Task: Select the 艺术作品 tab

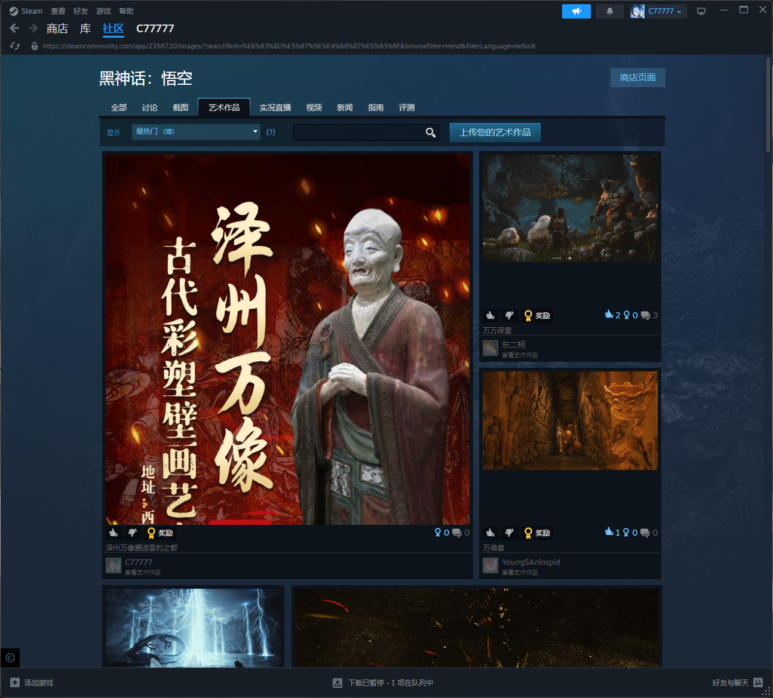Action: (x=224, y=107)
